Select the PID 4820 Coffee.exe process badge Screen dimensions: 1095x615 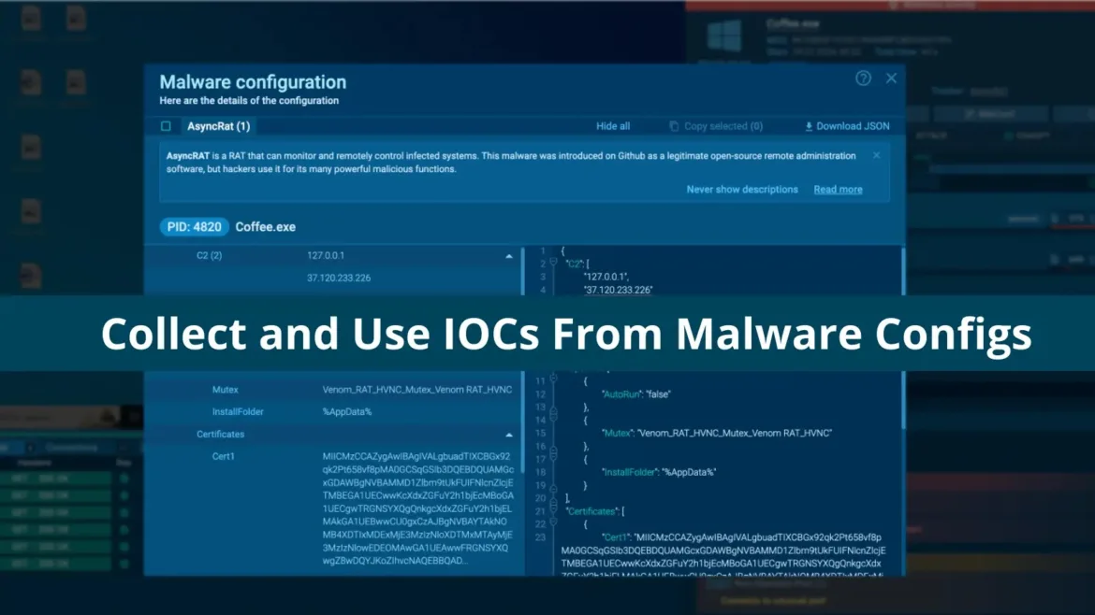194,226
